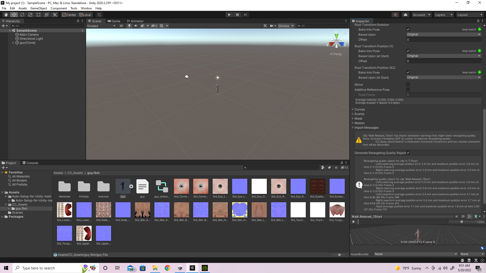Open scene component tools icon
Viewport: 486px width, 273px height.
pos(265,26)
